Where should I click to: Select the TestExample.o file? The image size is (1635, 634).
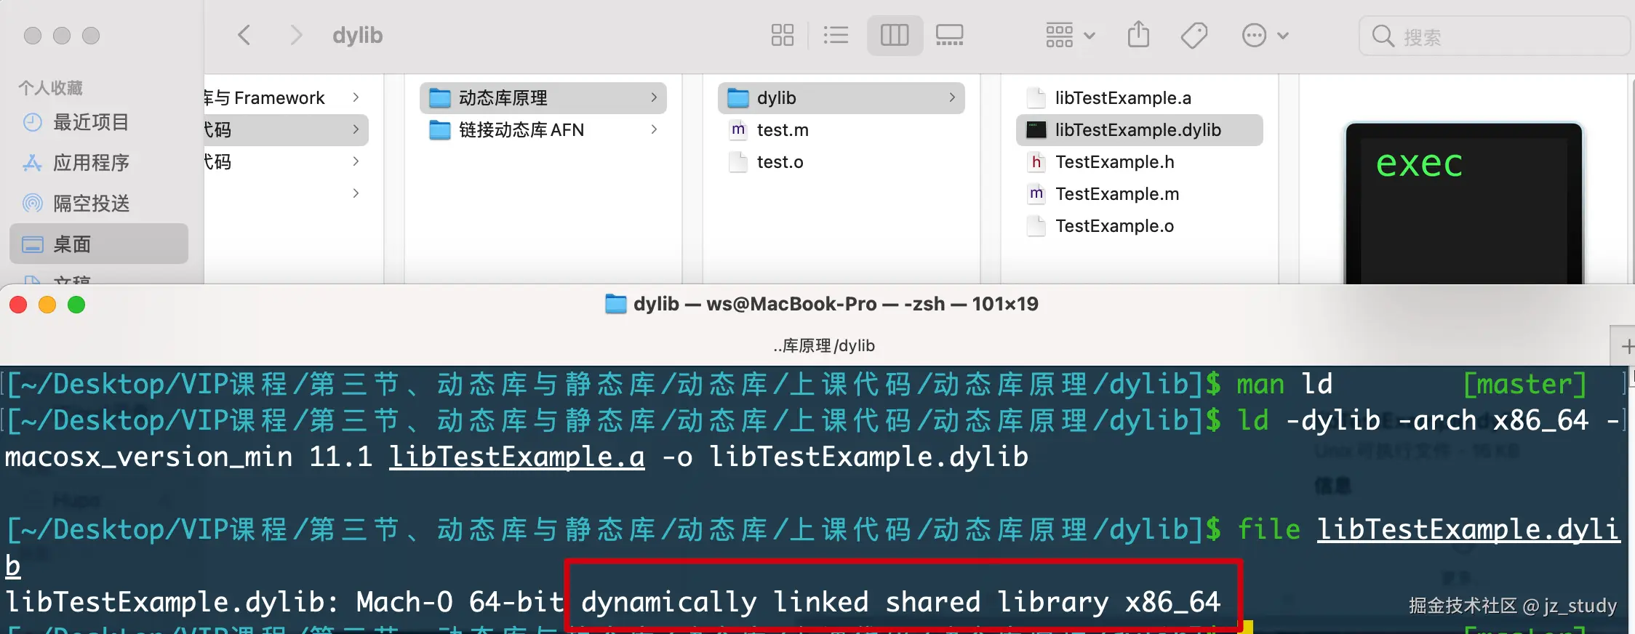1140,225
